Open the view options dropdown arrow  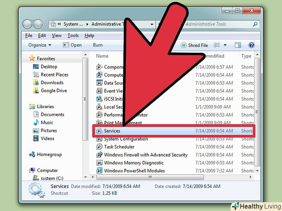[x=225, y=45]
